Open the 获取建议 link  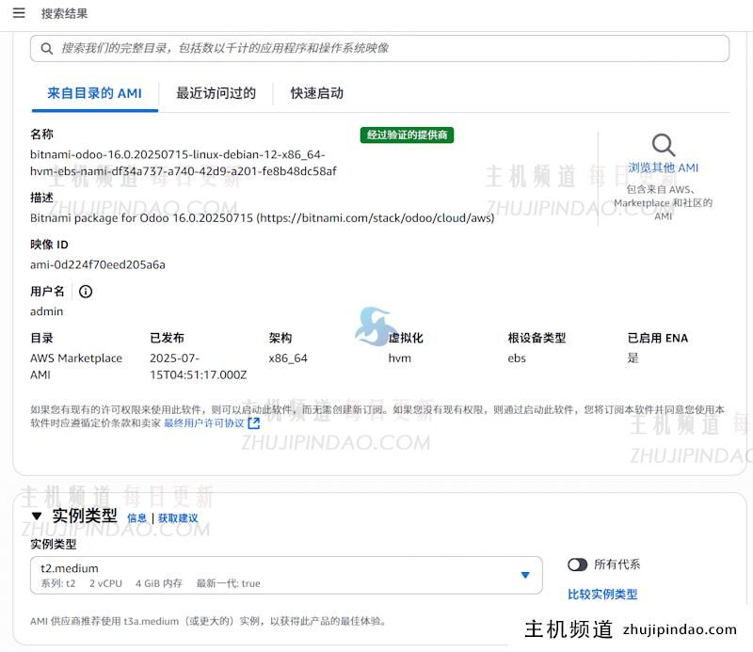pyautogui.click(x=178, y=518)
